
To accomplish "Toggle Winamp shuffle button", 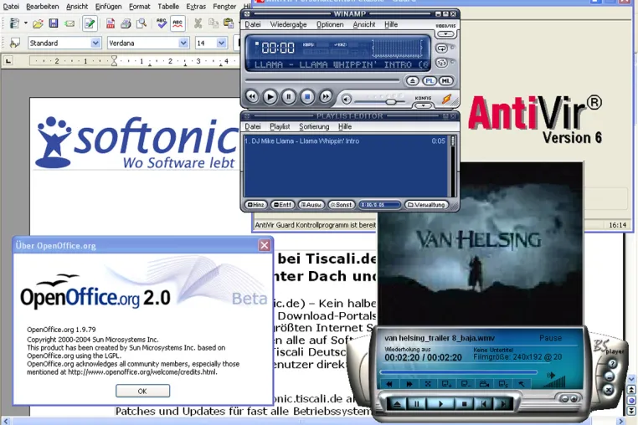I will pyautogui.click(x=441, y=63).
